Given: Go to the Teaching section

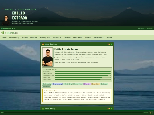Looking at the screenshot, I should tap(67, 38).
